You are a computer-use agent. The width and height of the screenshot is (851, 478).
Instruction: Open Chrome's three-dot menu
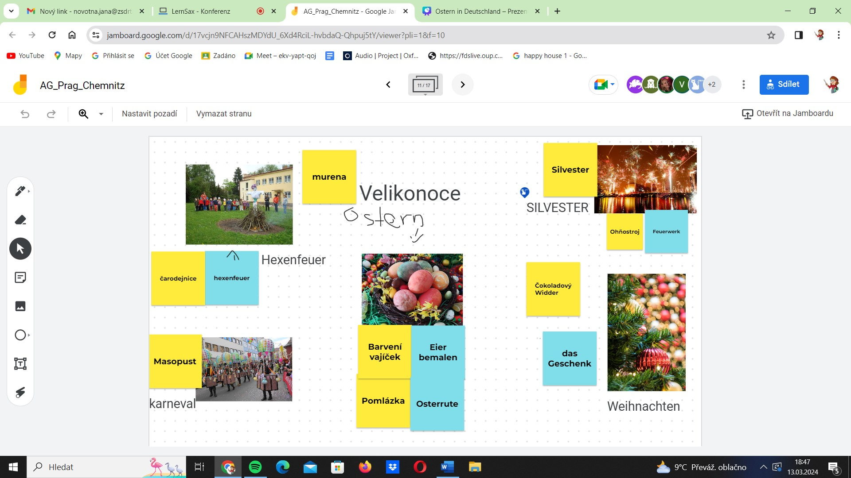point(839,35)
